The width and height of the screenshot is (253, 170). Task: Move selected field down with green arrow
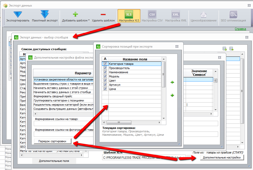(172, 95)
